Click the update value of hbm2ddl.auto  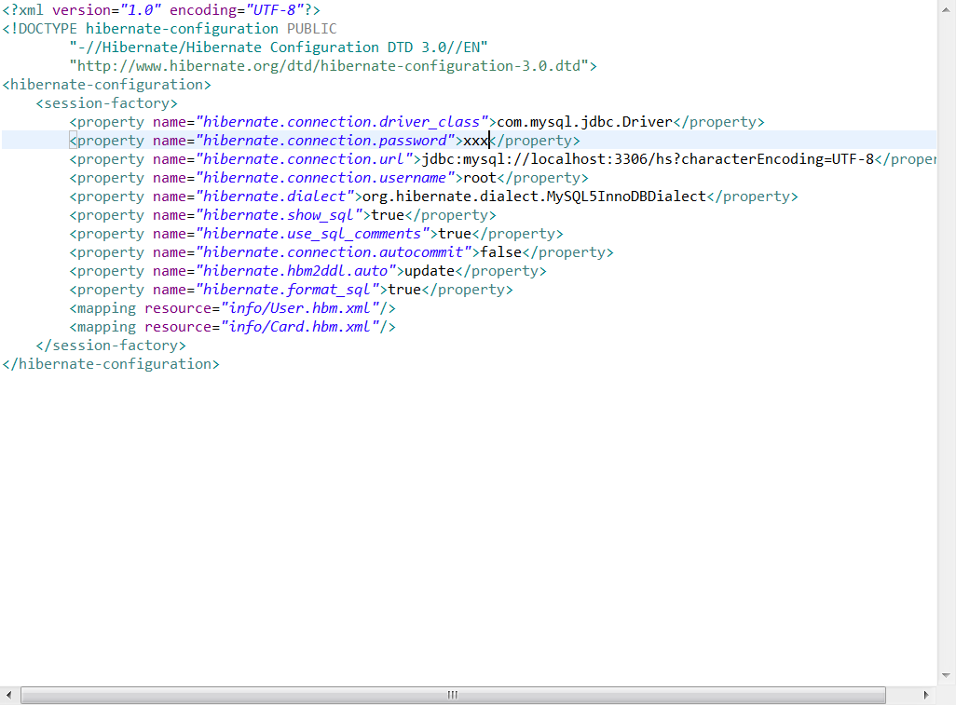pyautogui.click(x=430, y=271)
